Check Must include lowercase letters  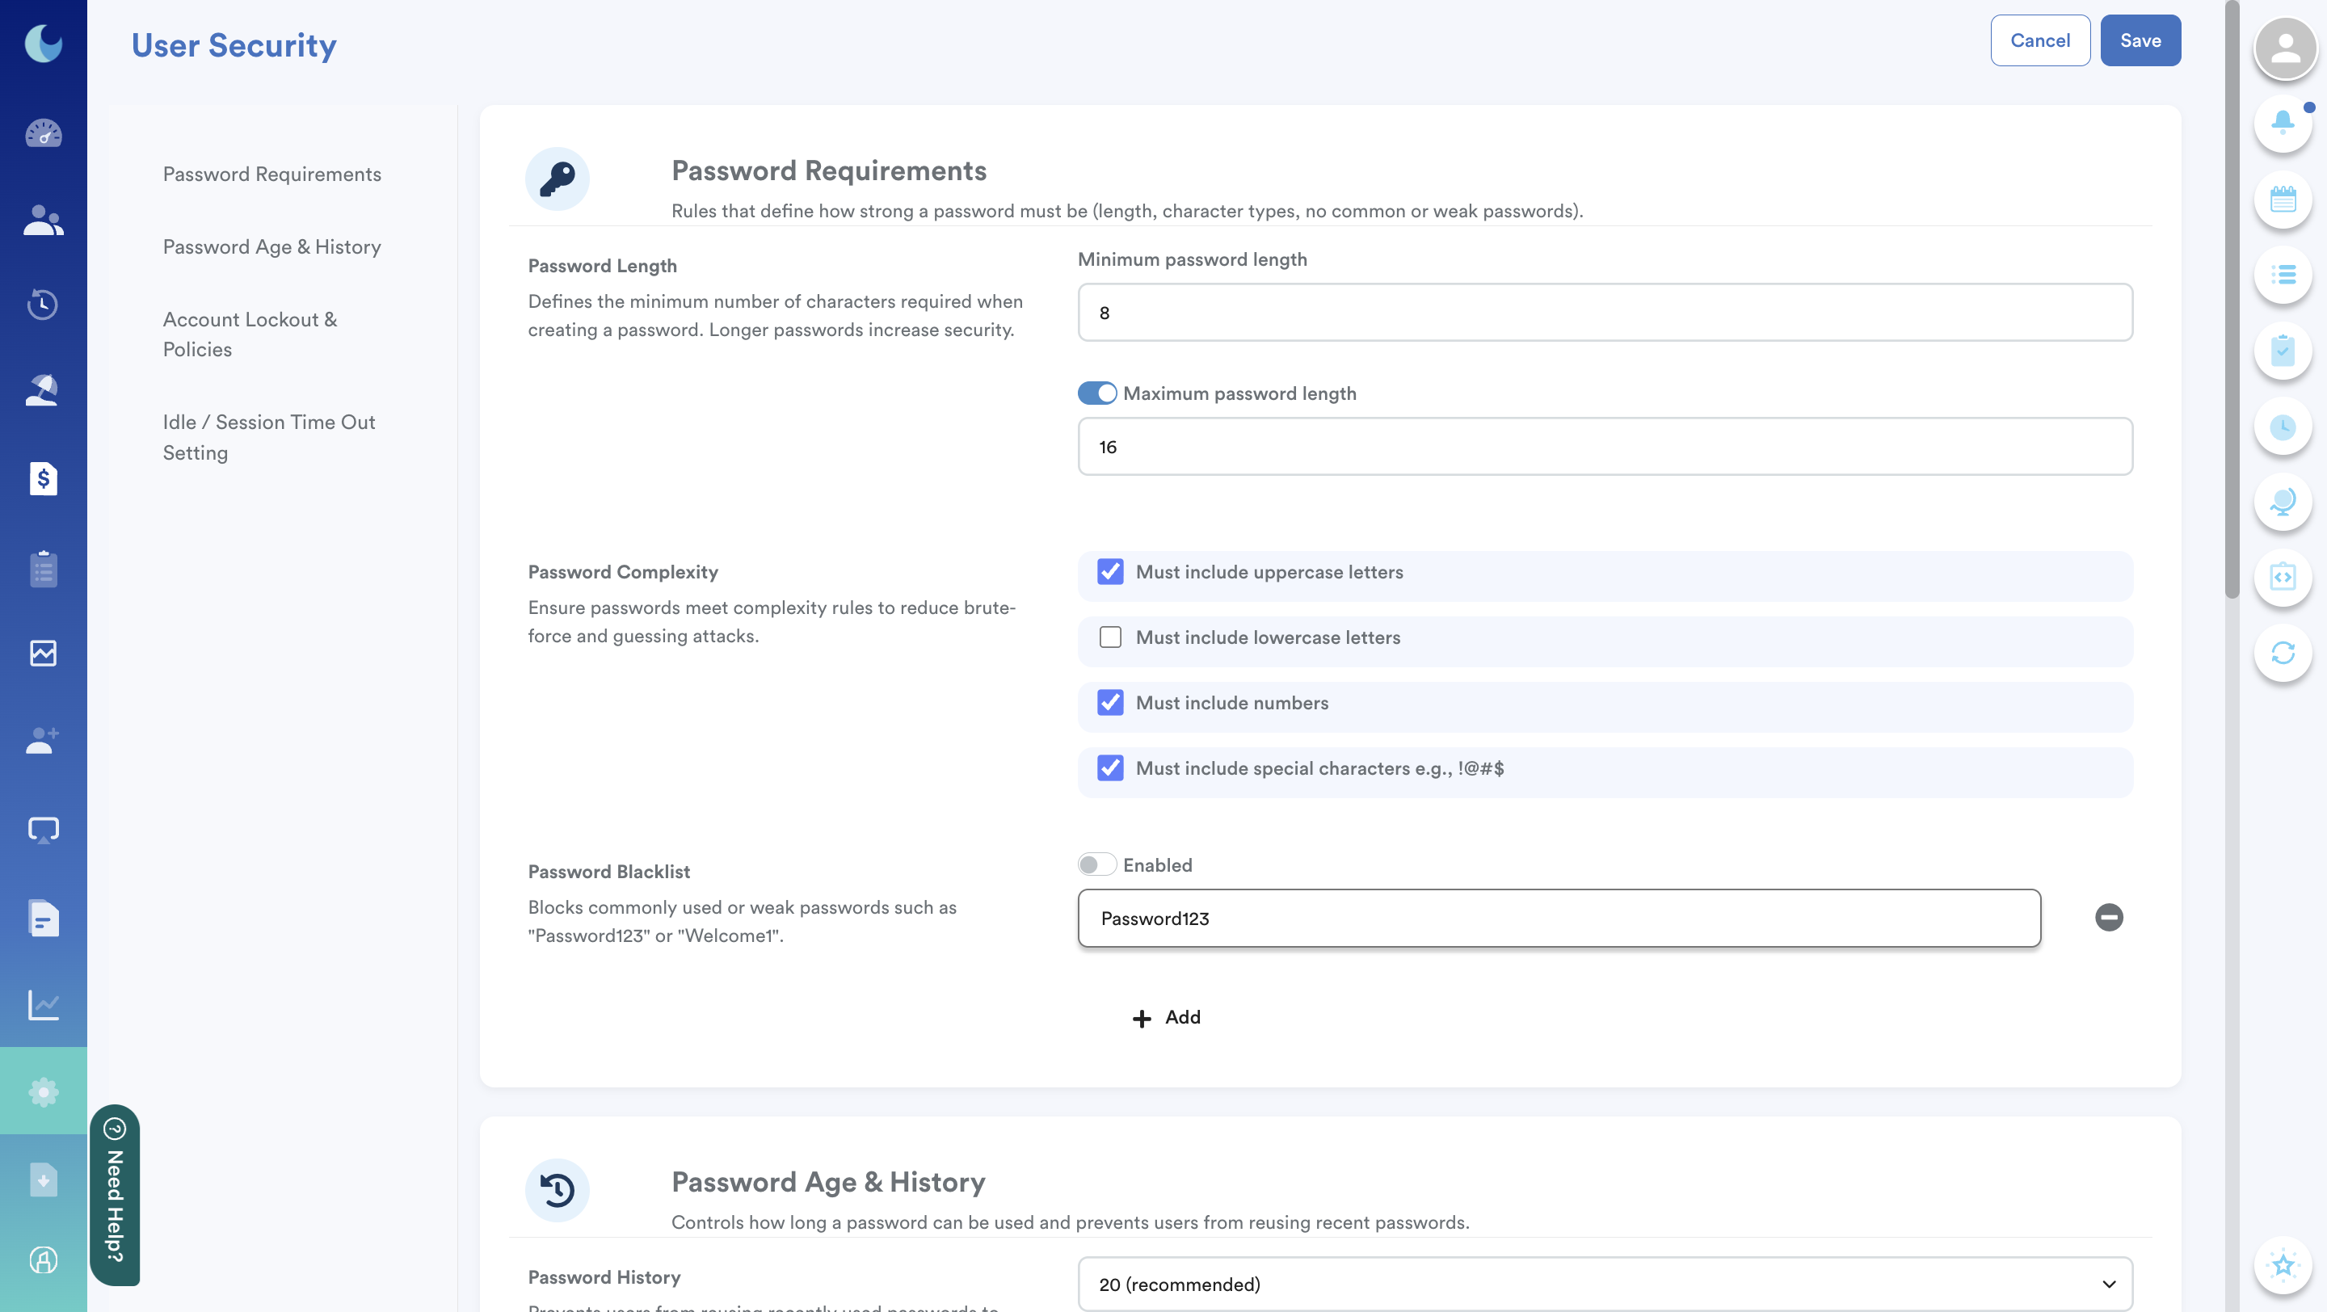click(x=1110, y=637)
